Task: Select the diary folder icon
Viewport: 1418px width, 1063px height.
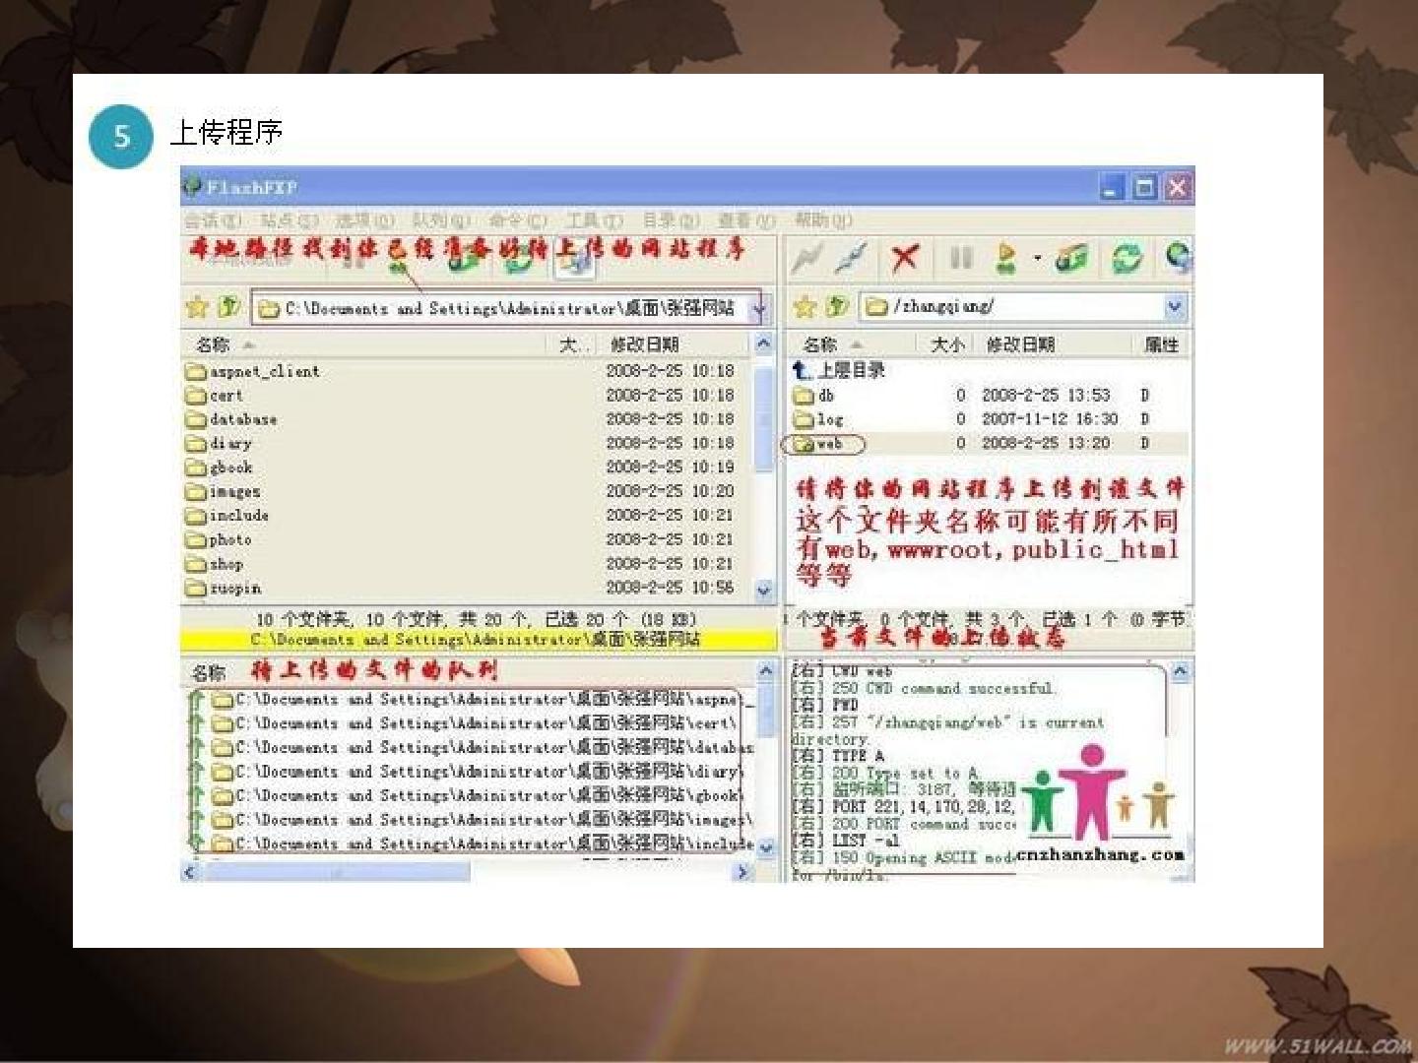Action: pyautogui.click(x=196, y=444)
